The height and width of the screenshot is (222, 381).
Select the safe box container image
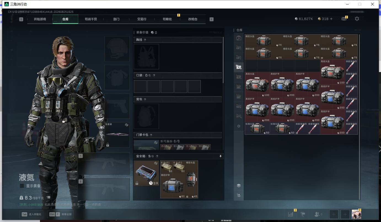tap(146, 173)
